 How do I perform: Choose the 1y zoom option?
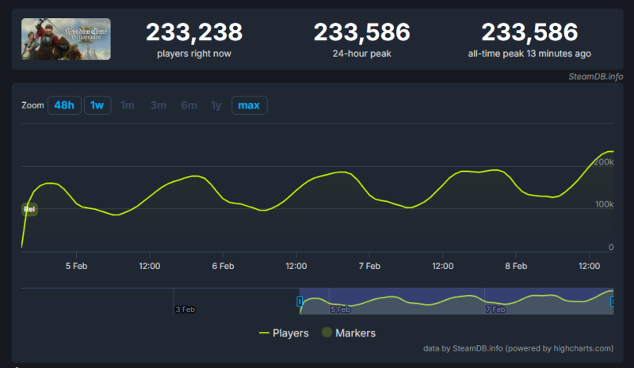pyautogui.click(x=216, y=105)
